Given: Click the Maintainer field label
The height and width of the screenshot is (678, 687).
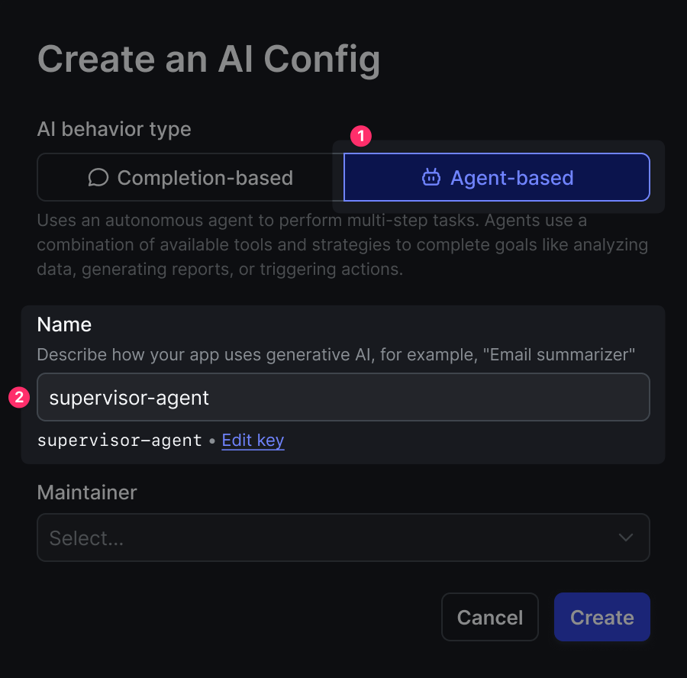Looking at the screenshot, I should click(87, 492).
